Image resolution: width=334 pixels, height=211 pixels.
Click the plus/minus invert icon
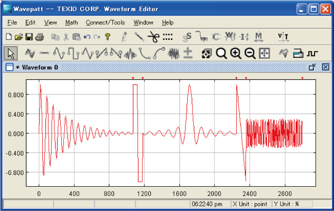188,53
